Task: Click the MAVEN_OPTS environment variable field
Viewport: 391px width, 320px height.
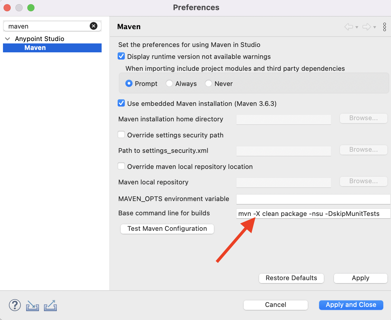Action: (x=313, y=199)
